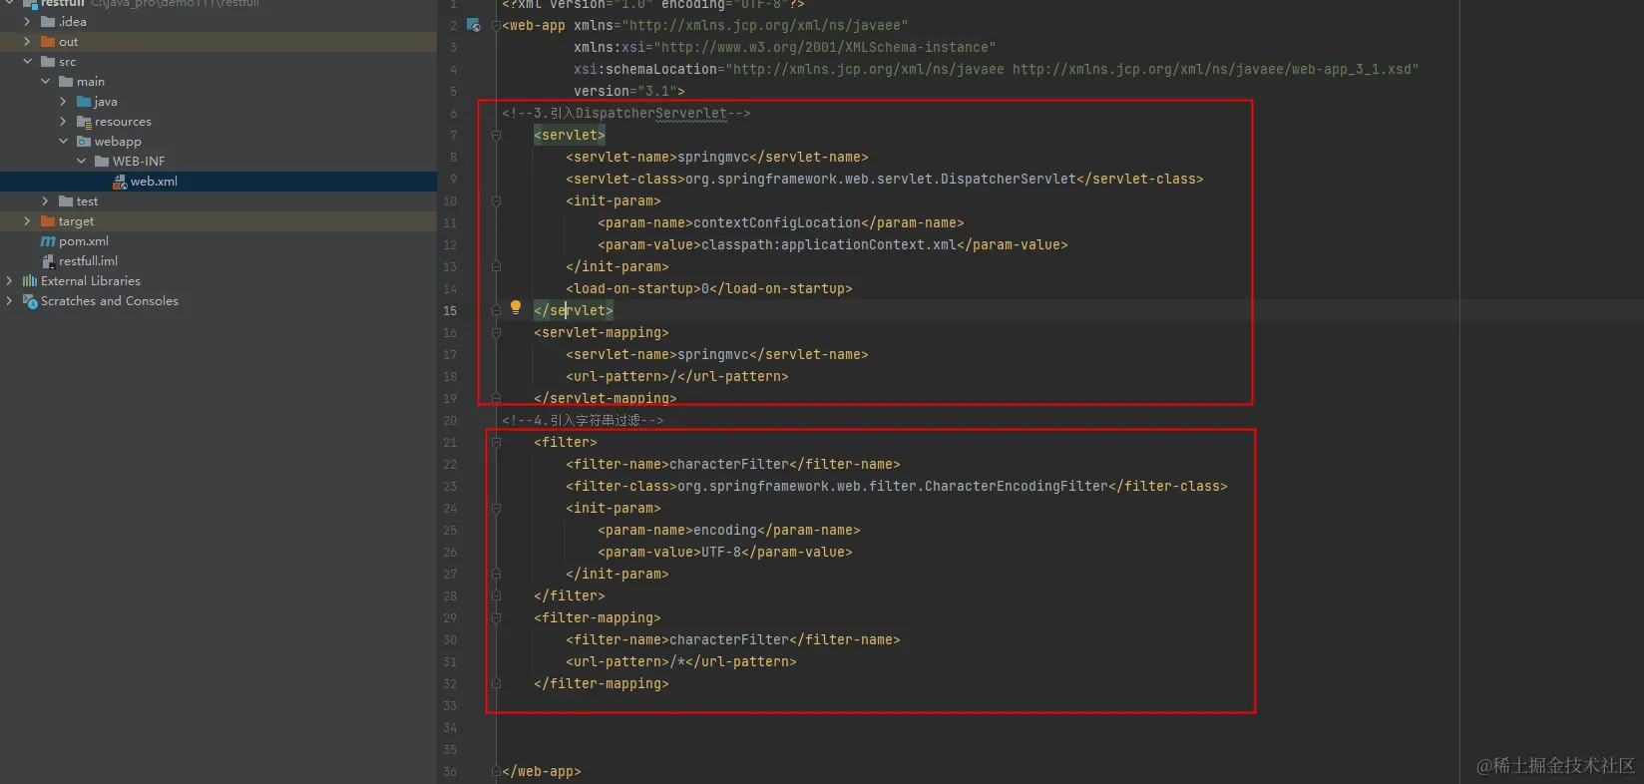Click the DispatcherServlet servlet-class line
This screenshot has width=1644, height=784.
point(884,180)
